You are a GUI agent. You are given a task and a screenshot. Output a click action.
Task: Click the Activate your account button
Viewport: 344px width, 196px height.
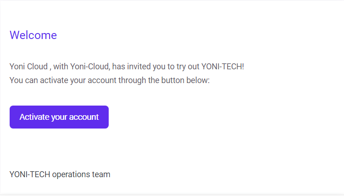(x=59, y=117)
